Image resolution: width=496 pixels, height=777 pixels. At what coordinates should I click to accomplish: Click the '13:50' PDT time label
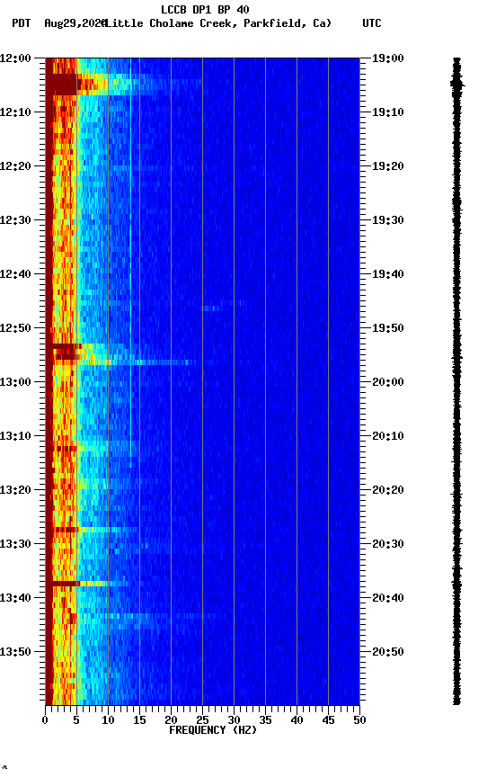coord(15,652)
